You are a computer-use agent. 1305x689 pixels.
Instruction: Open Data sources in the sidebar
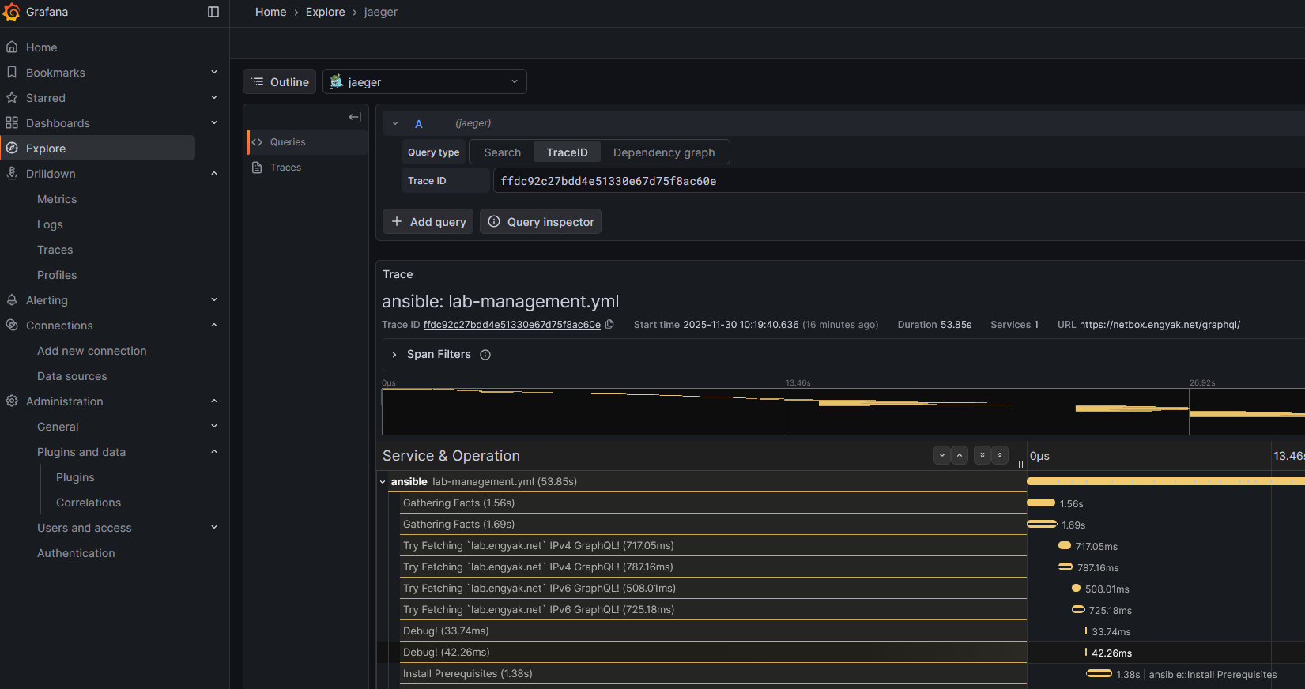click(72, 376)
